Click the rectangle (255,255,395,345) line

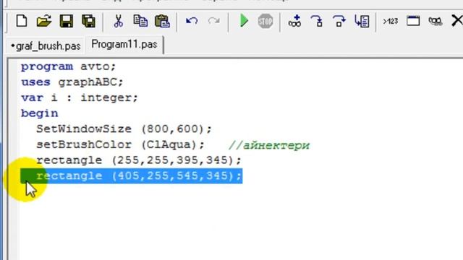(x=139, y=160)
